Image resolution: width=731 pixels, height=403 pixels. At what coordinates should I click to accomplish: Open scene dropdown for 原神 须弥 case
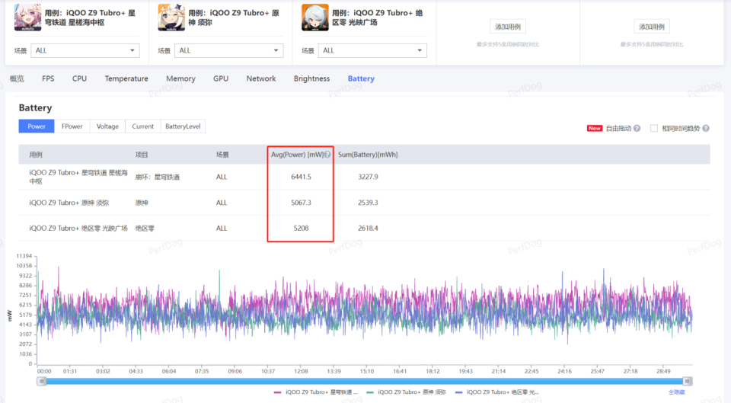coord(229,50)
